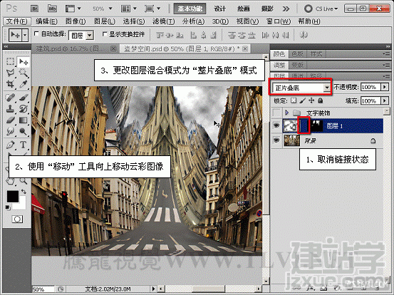Toggle lock all padlock icon

[x=321, y=100]
